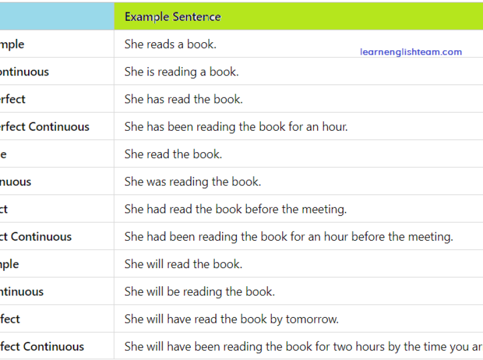Image resolution: width=483 pixels, height=360 pixels.
Task: Click the learnenglishteam.com watermark link
Action: pyautogui.click(x=410, y=52)
